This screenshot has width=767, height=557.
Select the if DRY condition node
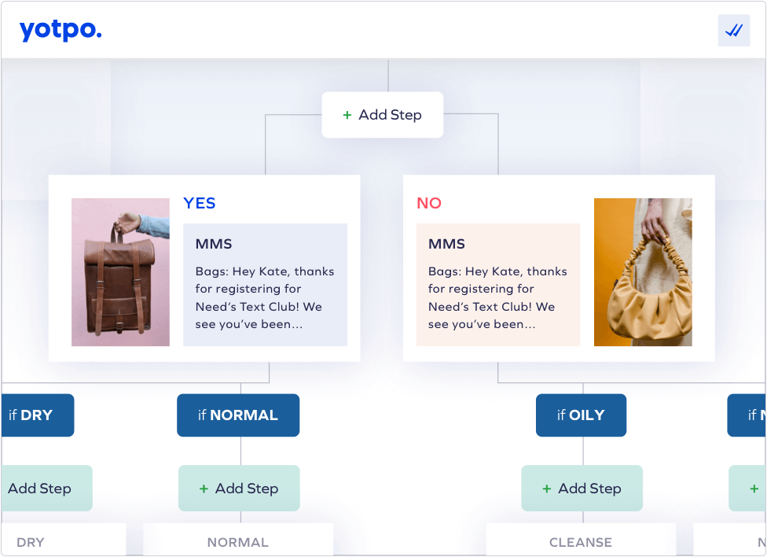(38, 415)
